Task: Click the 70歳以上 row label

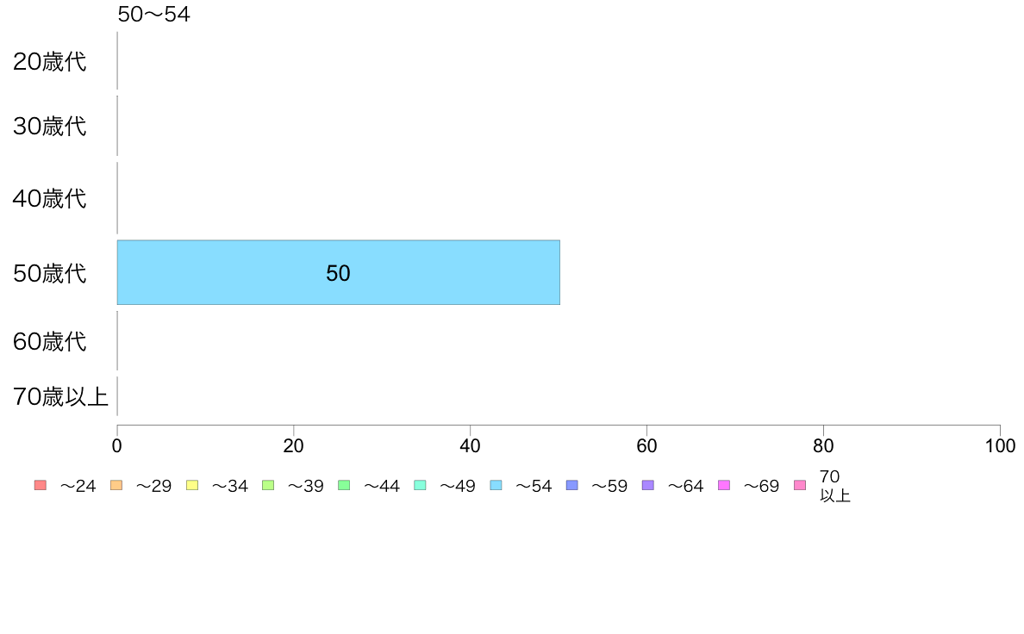Action: 60,396
